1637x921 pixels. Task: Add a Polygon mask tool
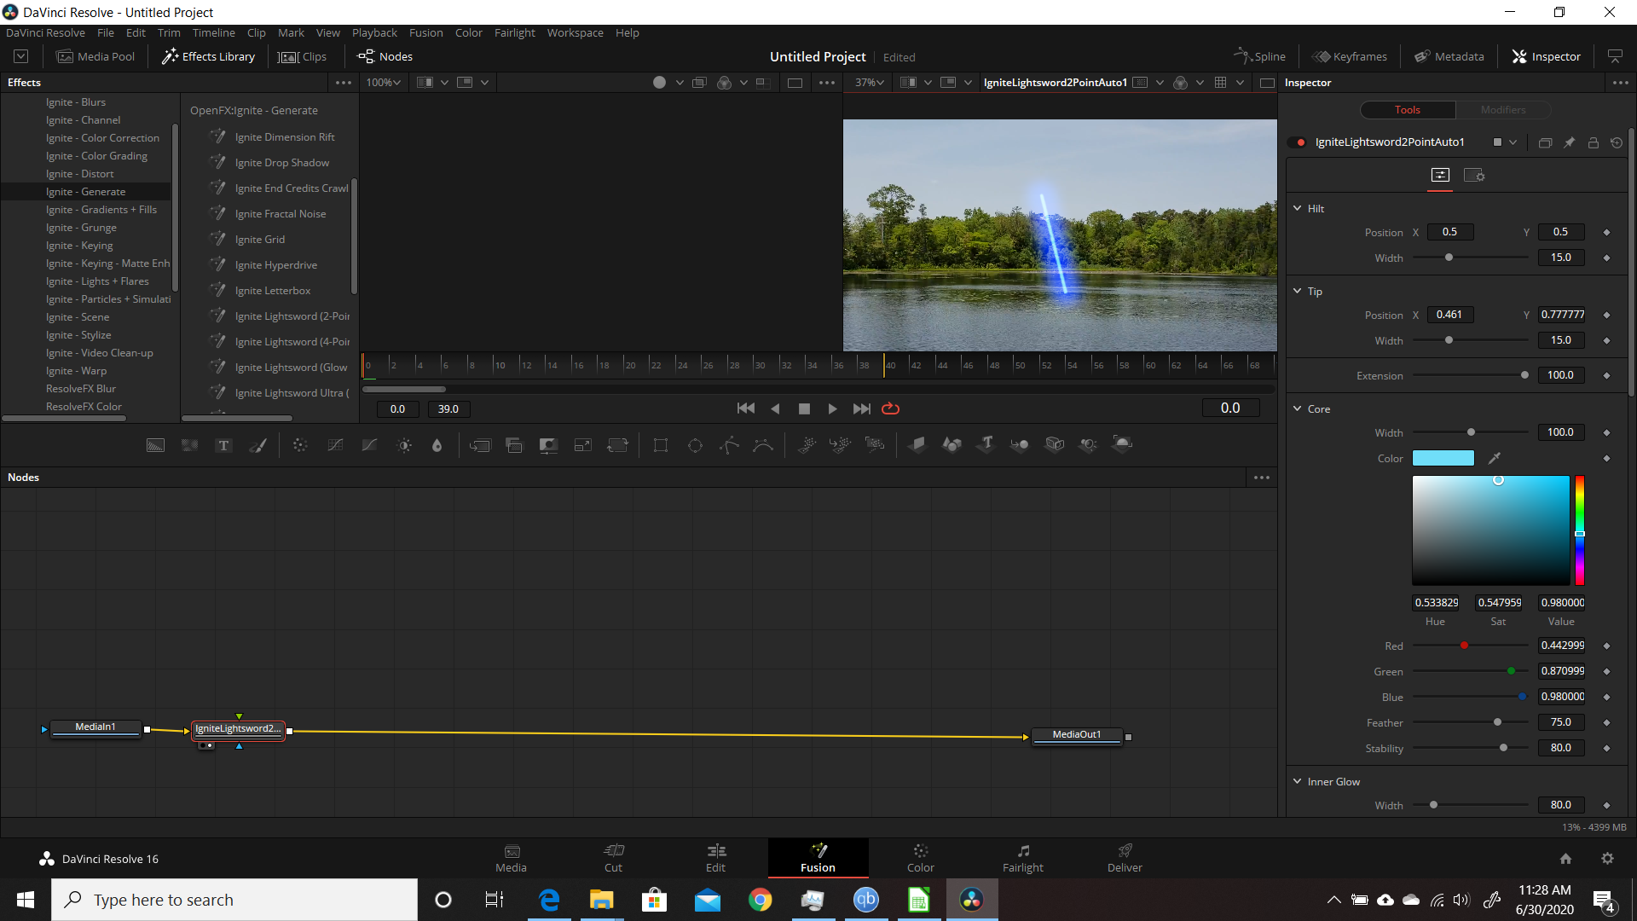pyautogui.click(x=729, y=445)
